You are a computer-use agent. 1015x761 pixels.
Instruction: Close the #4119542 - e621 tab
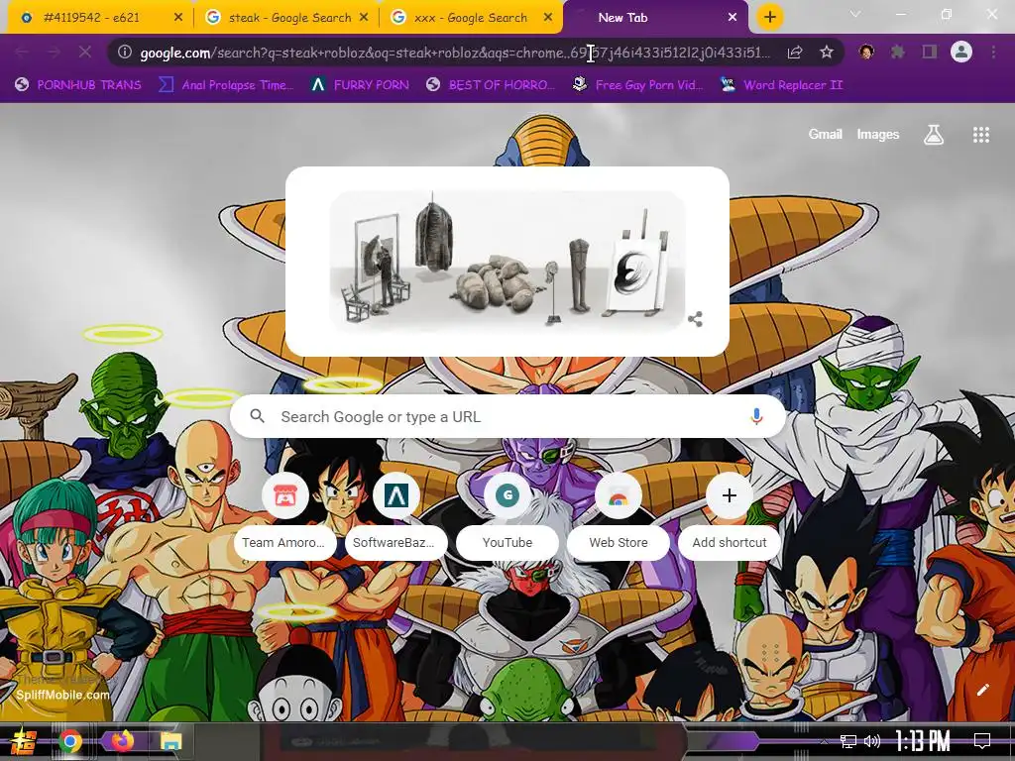[x=178, y=18]
